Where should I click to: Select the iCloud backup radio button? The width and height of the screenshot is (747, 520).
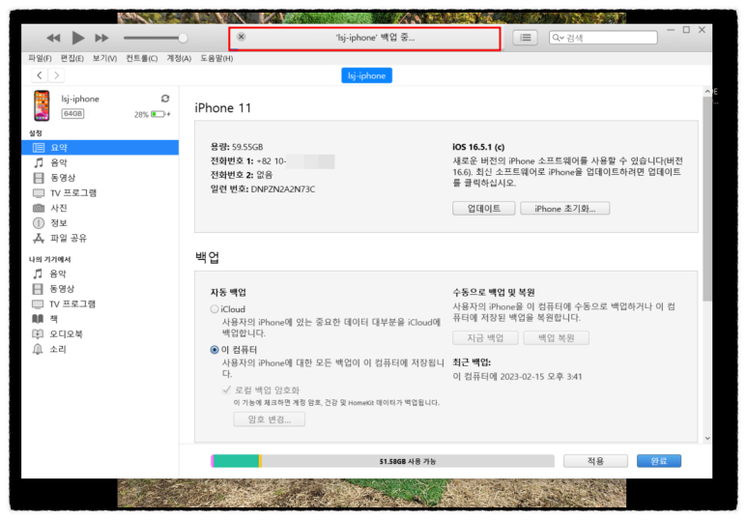[215, 309]
